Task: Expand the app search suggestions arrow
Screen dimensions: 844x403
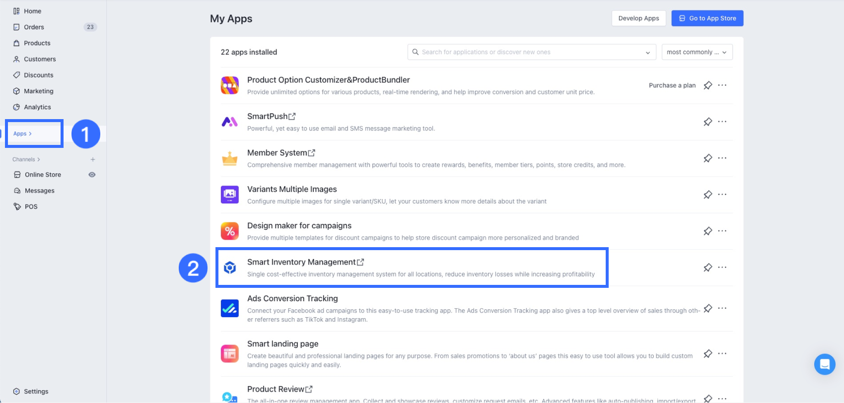Action: click(647, 53)
